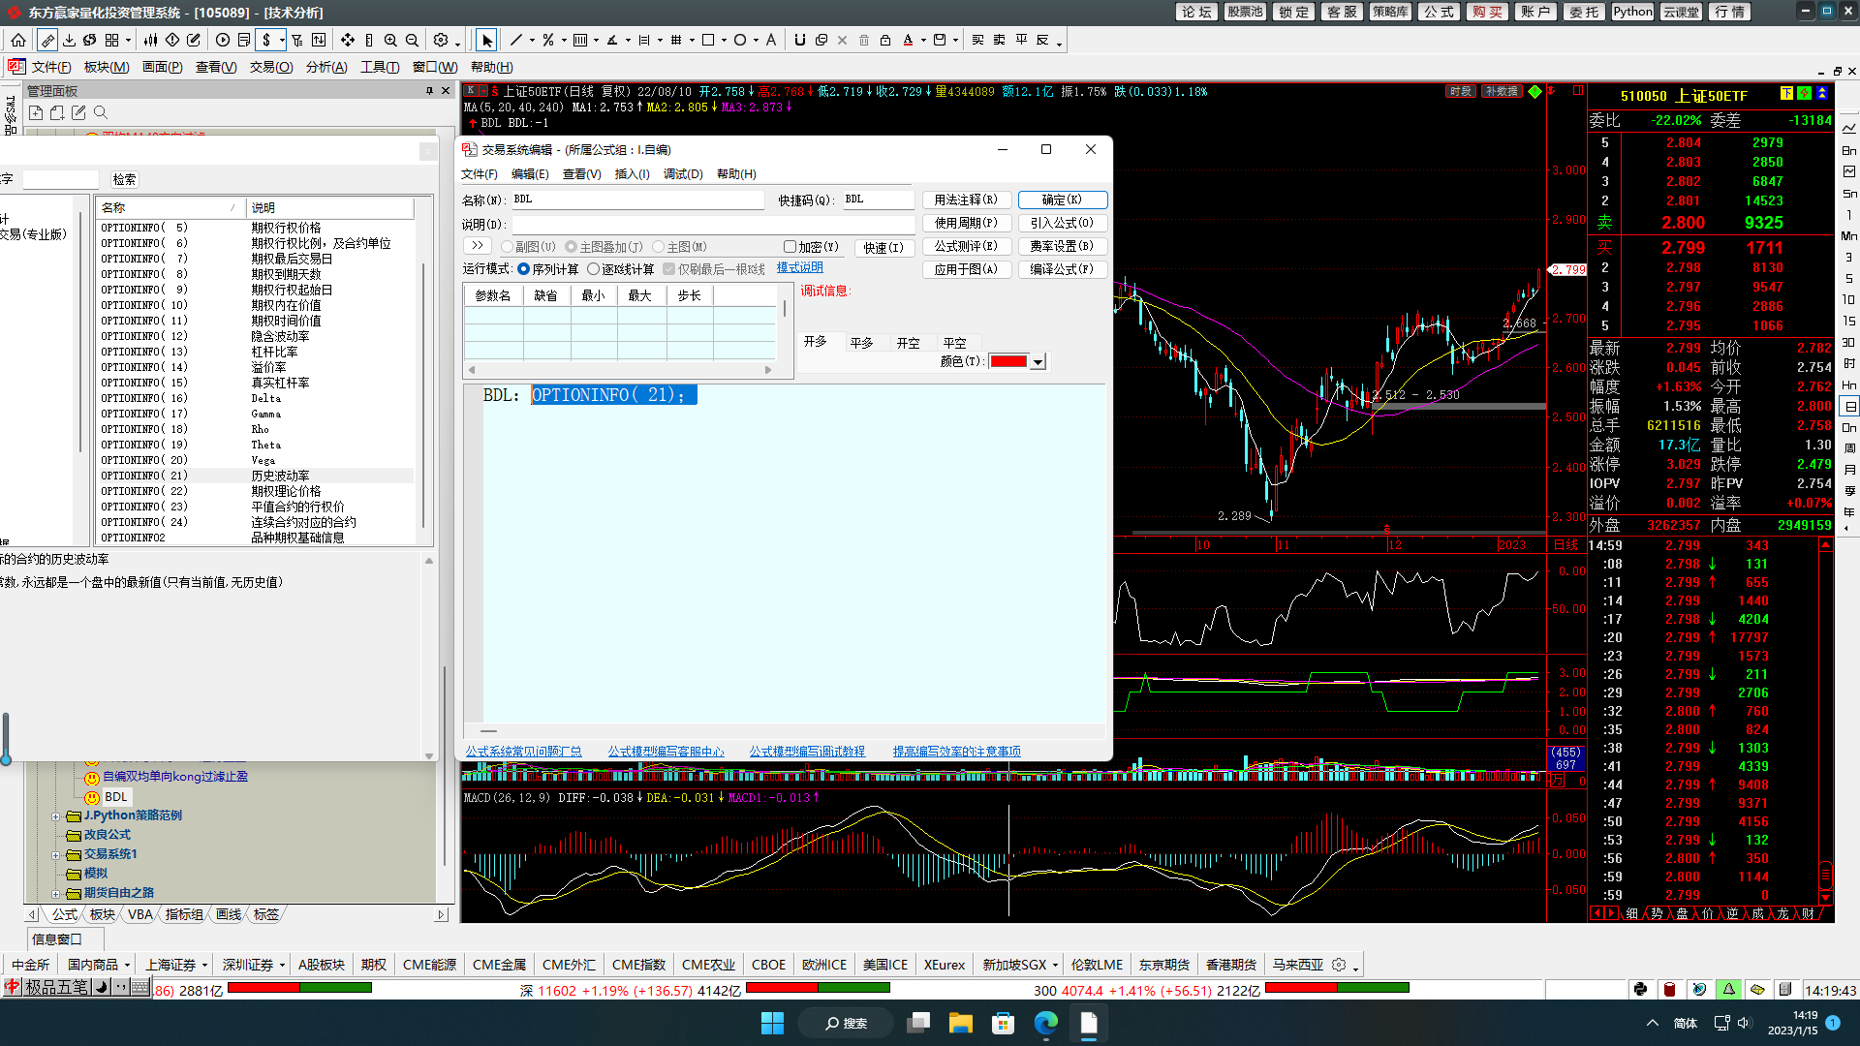Expand the J.Python策略范例 tree folder
Screen dimensions: 1860x1046
coord(56,816)
